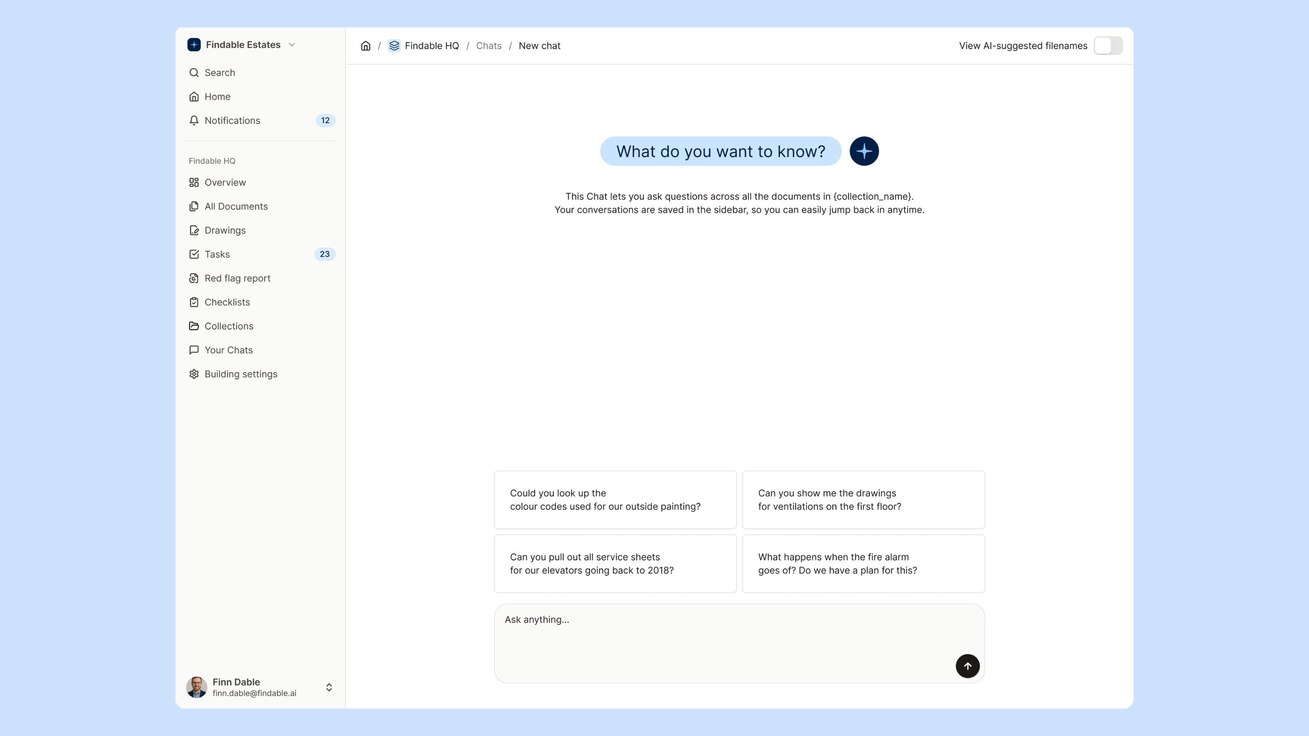Screen dimensions: 1309x736
Task: Click the Drawings pencil-page icon
Action: 193,230
